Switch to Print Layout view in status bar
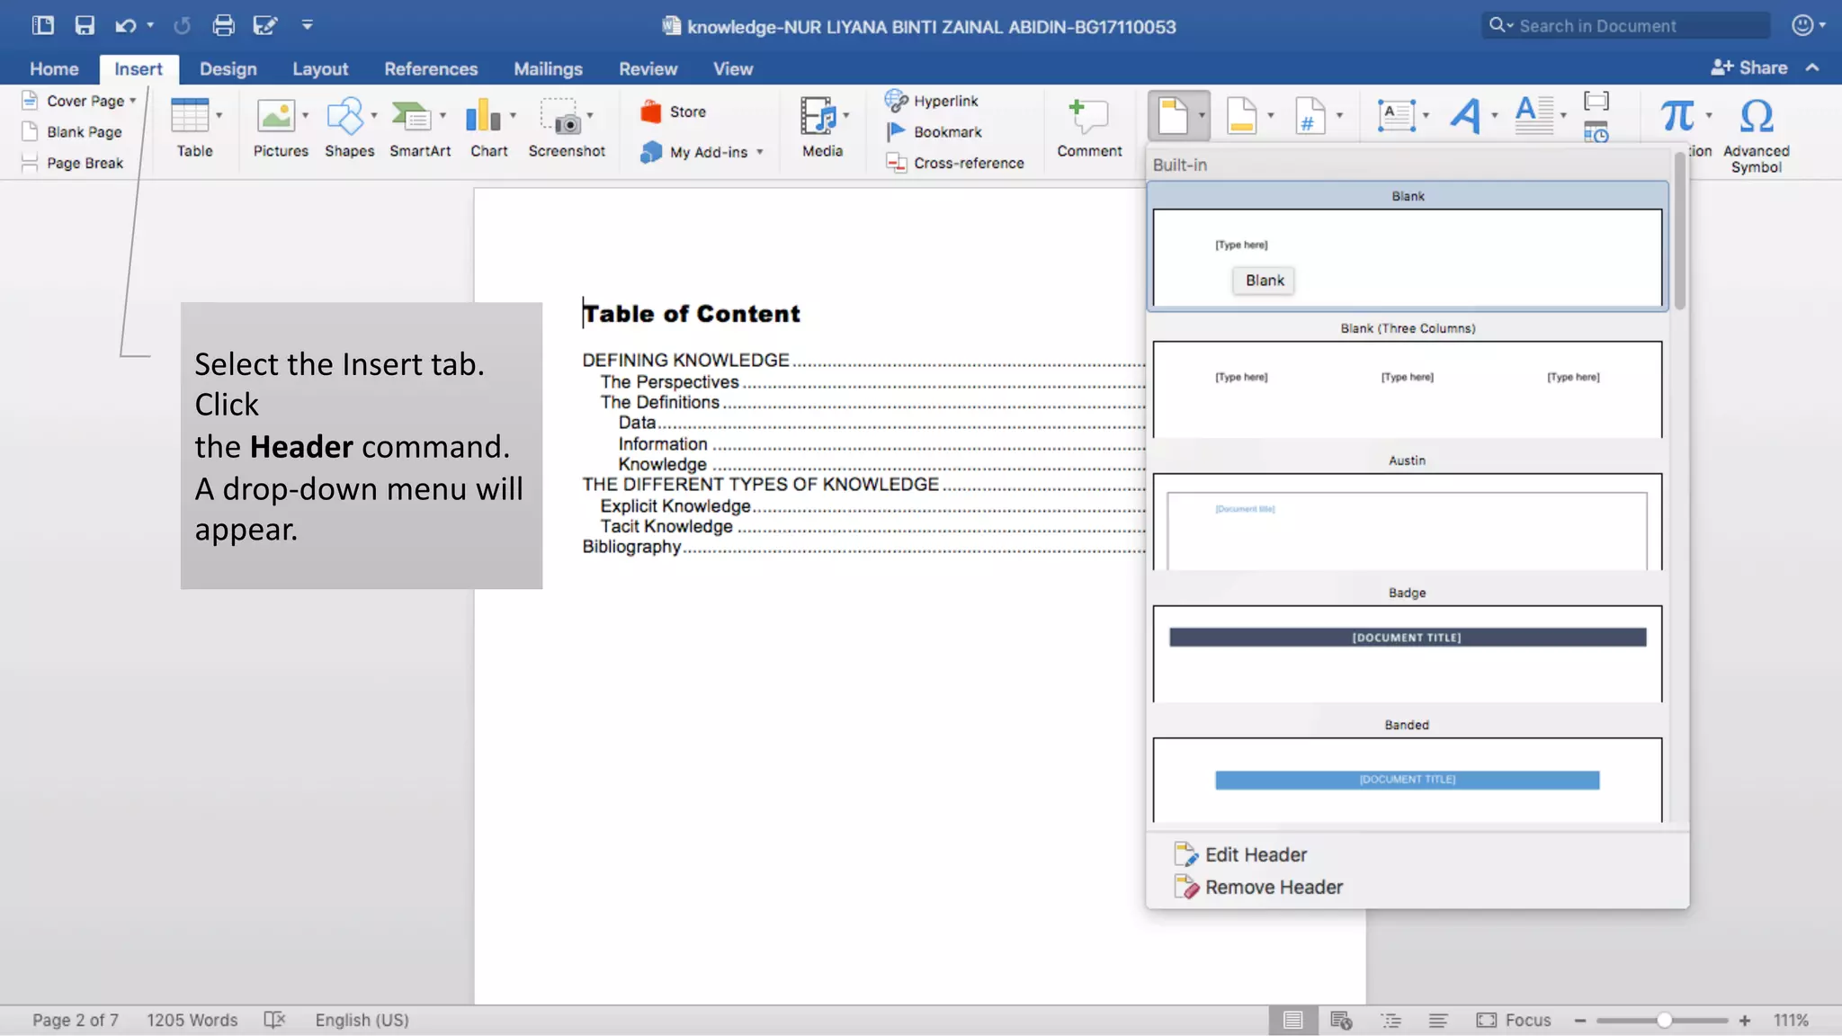The width and height of the screenshot is (1842, 1036). pos(1292,1020)
